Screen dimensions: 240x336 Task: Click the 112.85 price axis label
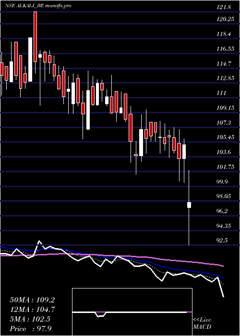[225, 78]
